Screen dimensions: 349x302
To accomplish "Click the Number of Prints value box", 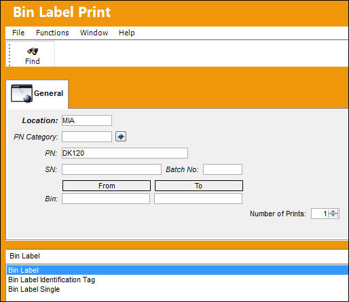I will click(x=320, y=214).
